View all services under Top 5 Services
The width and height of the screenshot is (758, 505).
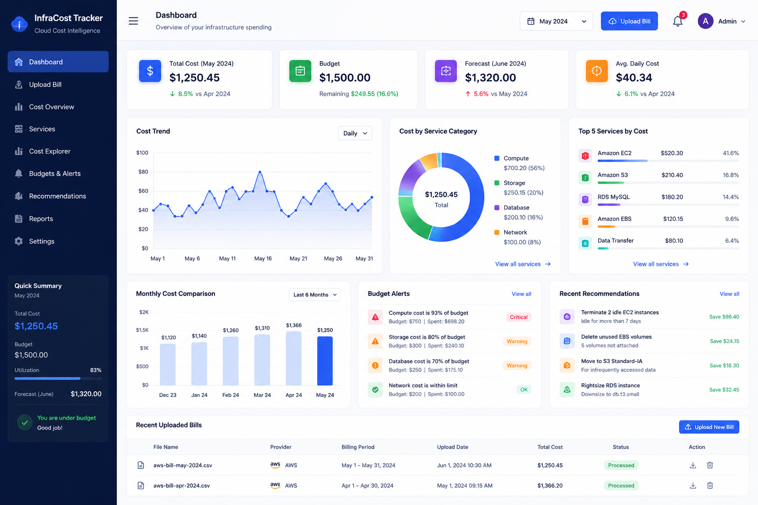pyautogui.click(x=661, y=264)
